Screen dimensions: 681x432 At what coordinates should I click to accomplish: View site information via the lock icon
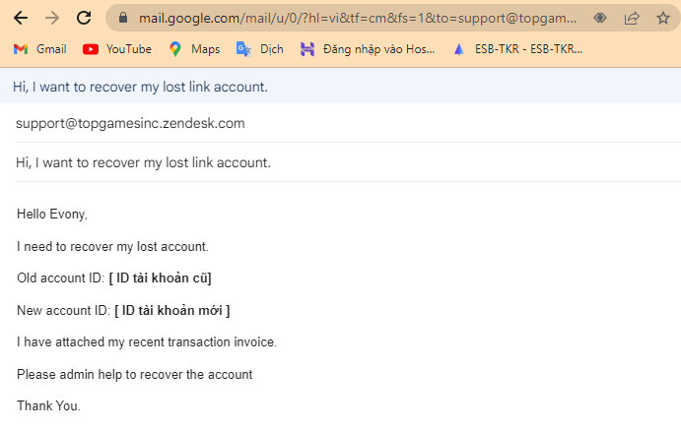tap(123, 18)
